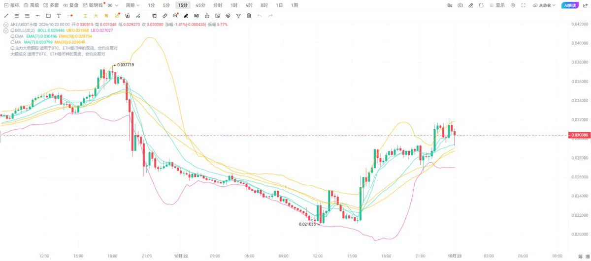Activate the zoom-in magnifier tool
This screenshot has width=591, height=261.
click(175, 16)
